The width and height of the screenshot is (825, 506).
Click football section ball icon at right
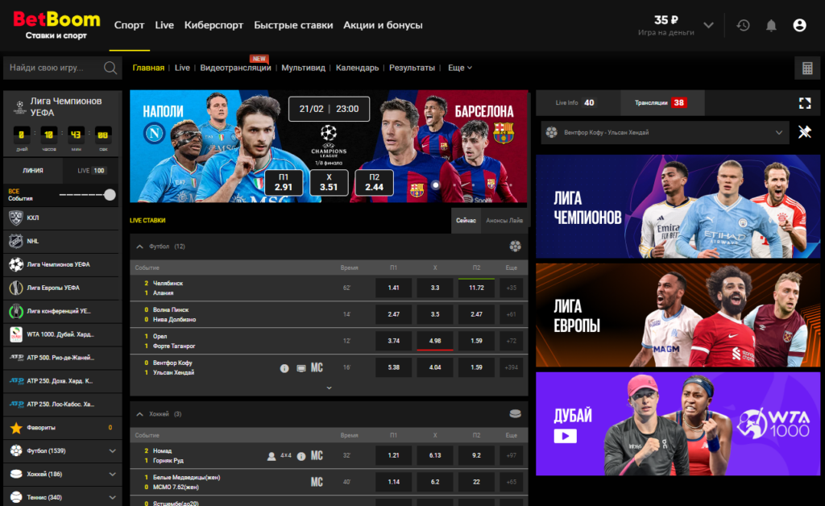(515, 247)
